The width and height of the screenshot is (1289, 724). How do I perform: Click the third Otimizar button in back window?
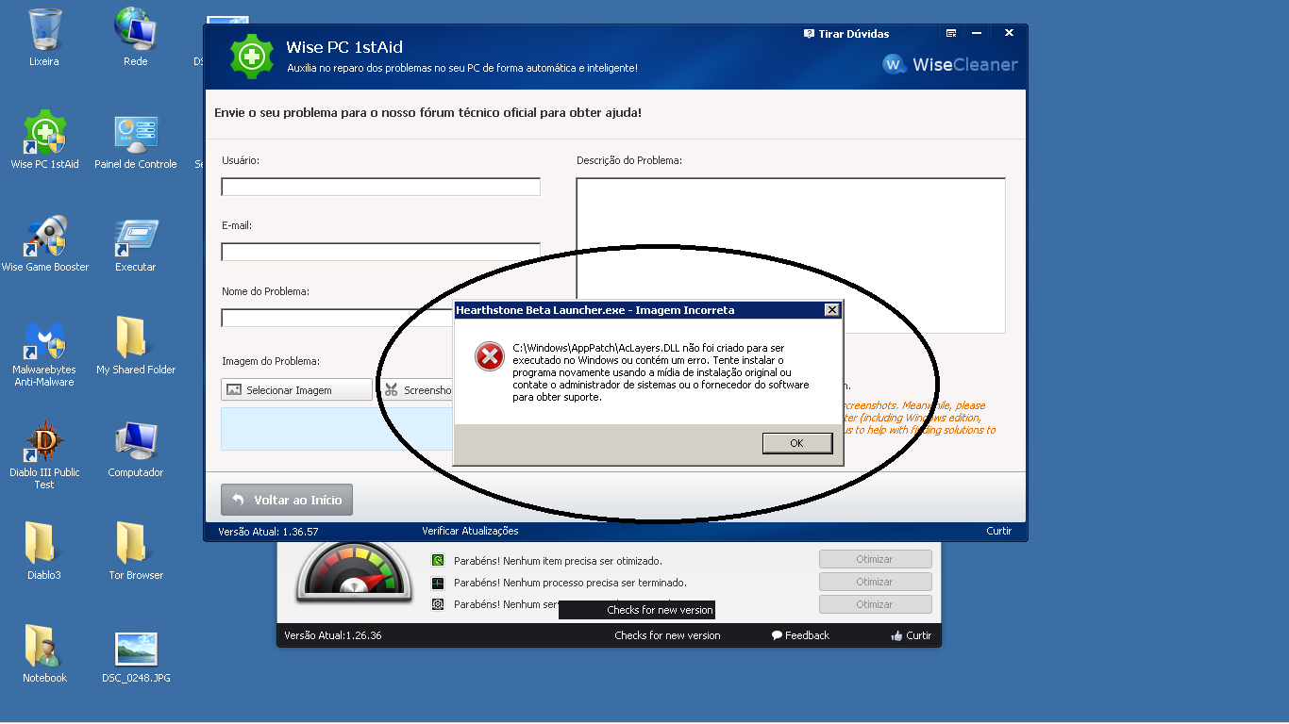[x=875, y=604]
